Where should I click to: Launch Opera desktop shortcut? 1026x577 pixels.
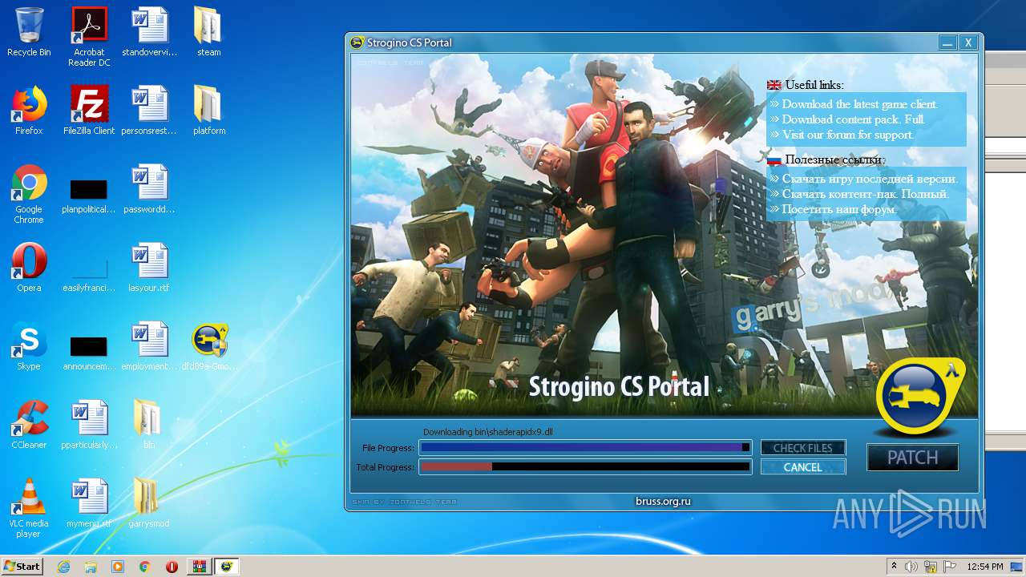29,268
